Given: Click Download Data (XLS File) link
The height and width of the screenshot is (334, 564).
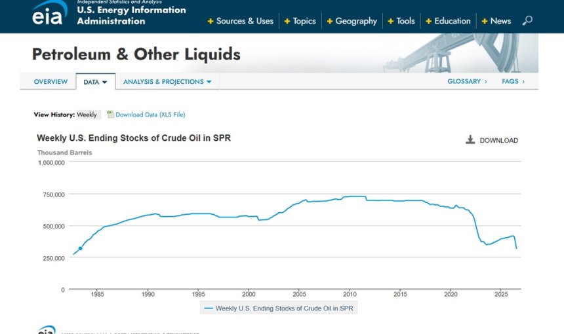Looking at the screenshot, I should pyautogui.click(x=150, y=115).
